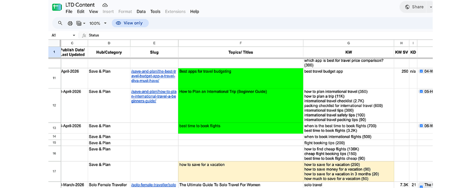Open the greyed Insert menu
462x188 pixels.
pyautogui.click(x=108, y=11)
